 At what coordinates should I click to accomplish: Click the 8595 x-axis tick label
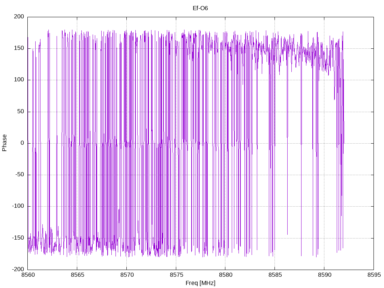pos(374,275)
